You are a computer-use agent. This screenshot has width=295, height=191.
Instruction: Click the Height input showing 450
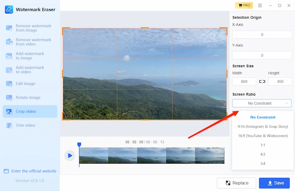click(x=280, y=82)
